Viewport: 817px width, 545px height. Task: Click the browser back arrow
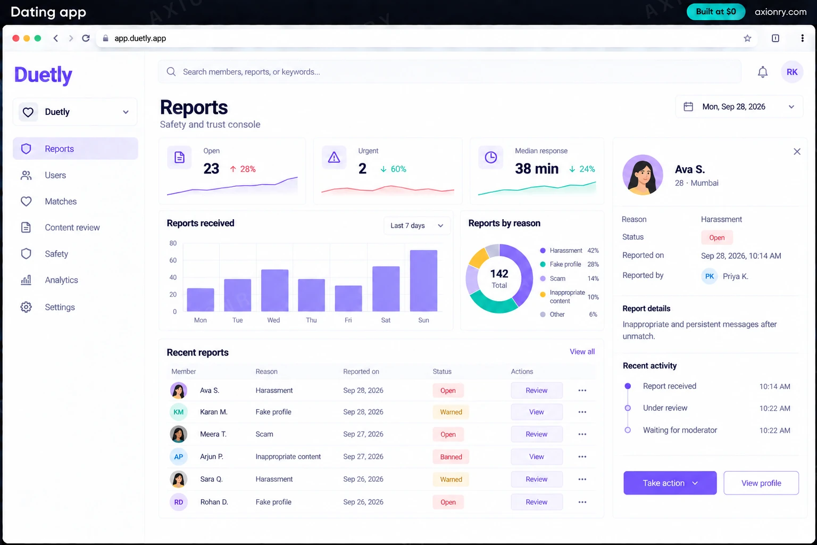pos(56,38)
